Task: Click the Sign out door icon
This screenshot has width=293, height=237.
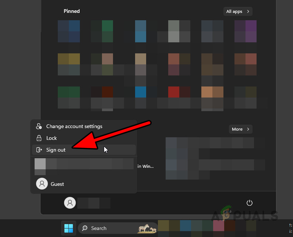Action: click(39, 150)
